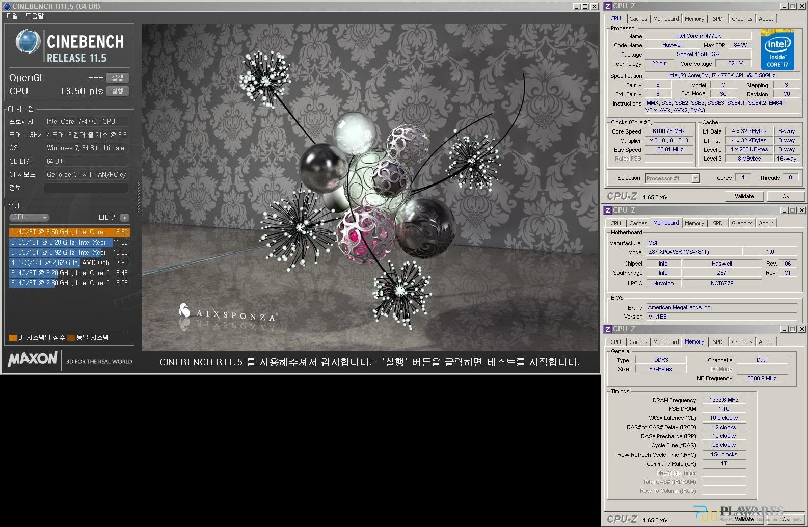Image resolution: width=808 pixels, height=527 pixels.
Task: Switch to Memory tab in Mainboard CPU-Z window
Action: 694,223
